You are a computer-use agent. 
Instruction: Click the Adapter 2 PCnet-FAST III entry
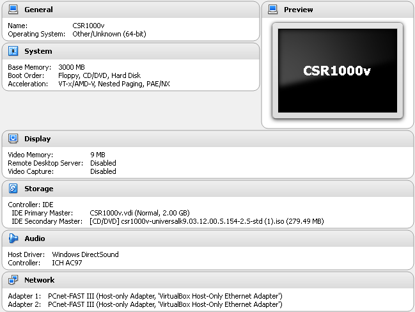165,304
